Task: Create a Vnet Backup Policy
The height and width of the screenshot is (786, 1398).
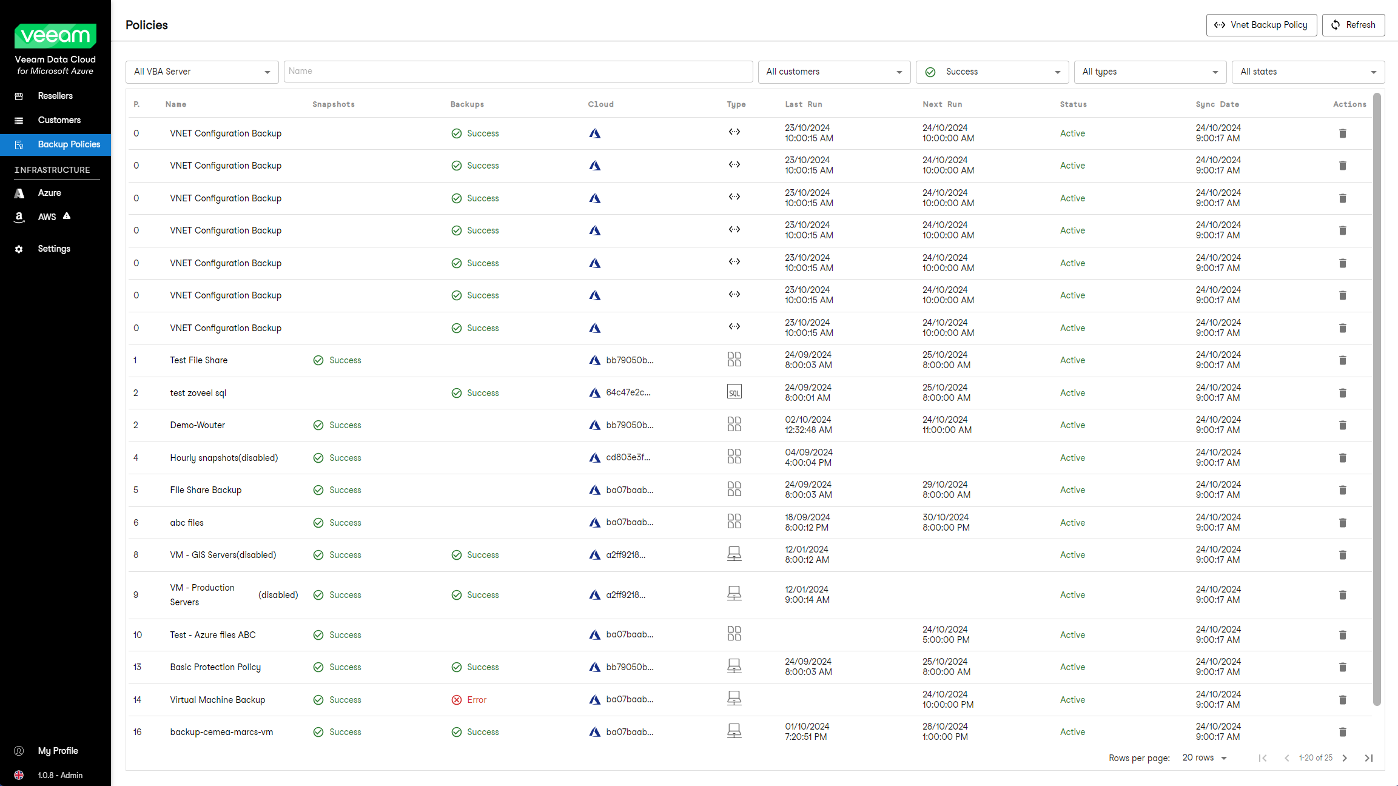Action: 1261,25
